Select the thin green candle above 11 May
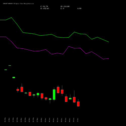Screen dimensions: 126x126 point(10,66)
